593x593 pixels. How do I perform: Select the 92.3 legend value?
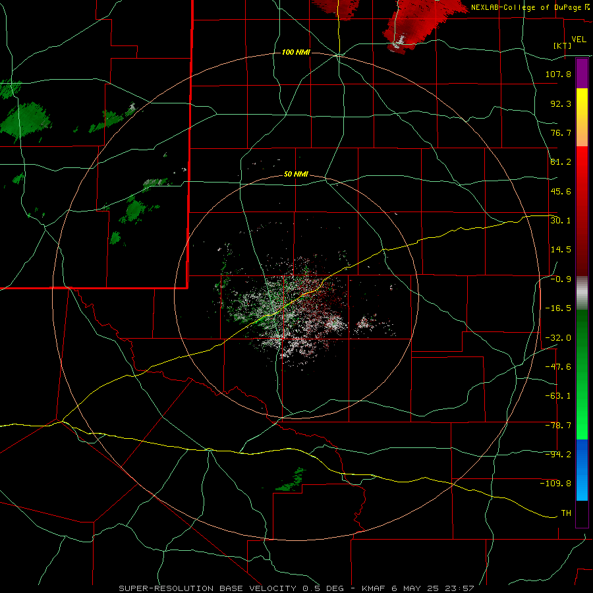click(x=561, y=103)
